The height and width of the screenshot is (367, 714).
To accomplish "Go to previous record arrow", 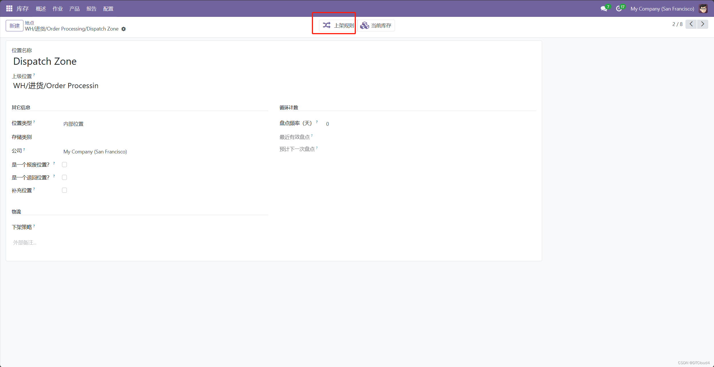I will 691,24.
